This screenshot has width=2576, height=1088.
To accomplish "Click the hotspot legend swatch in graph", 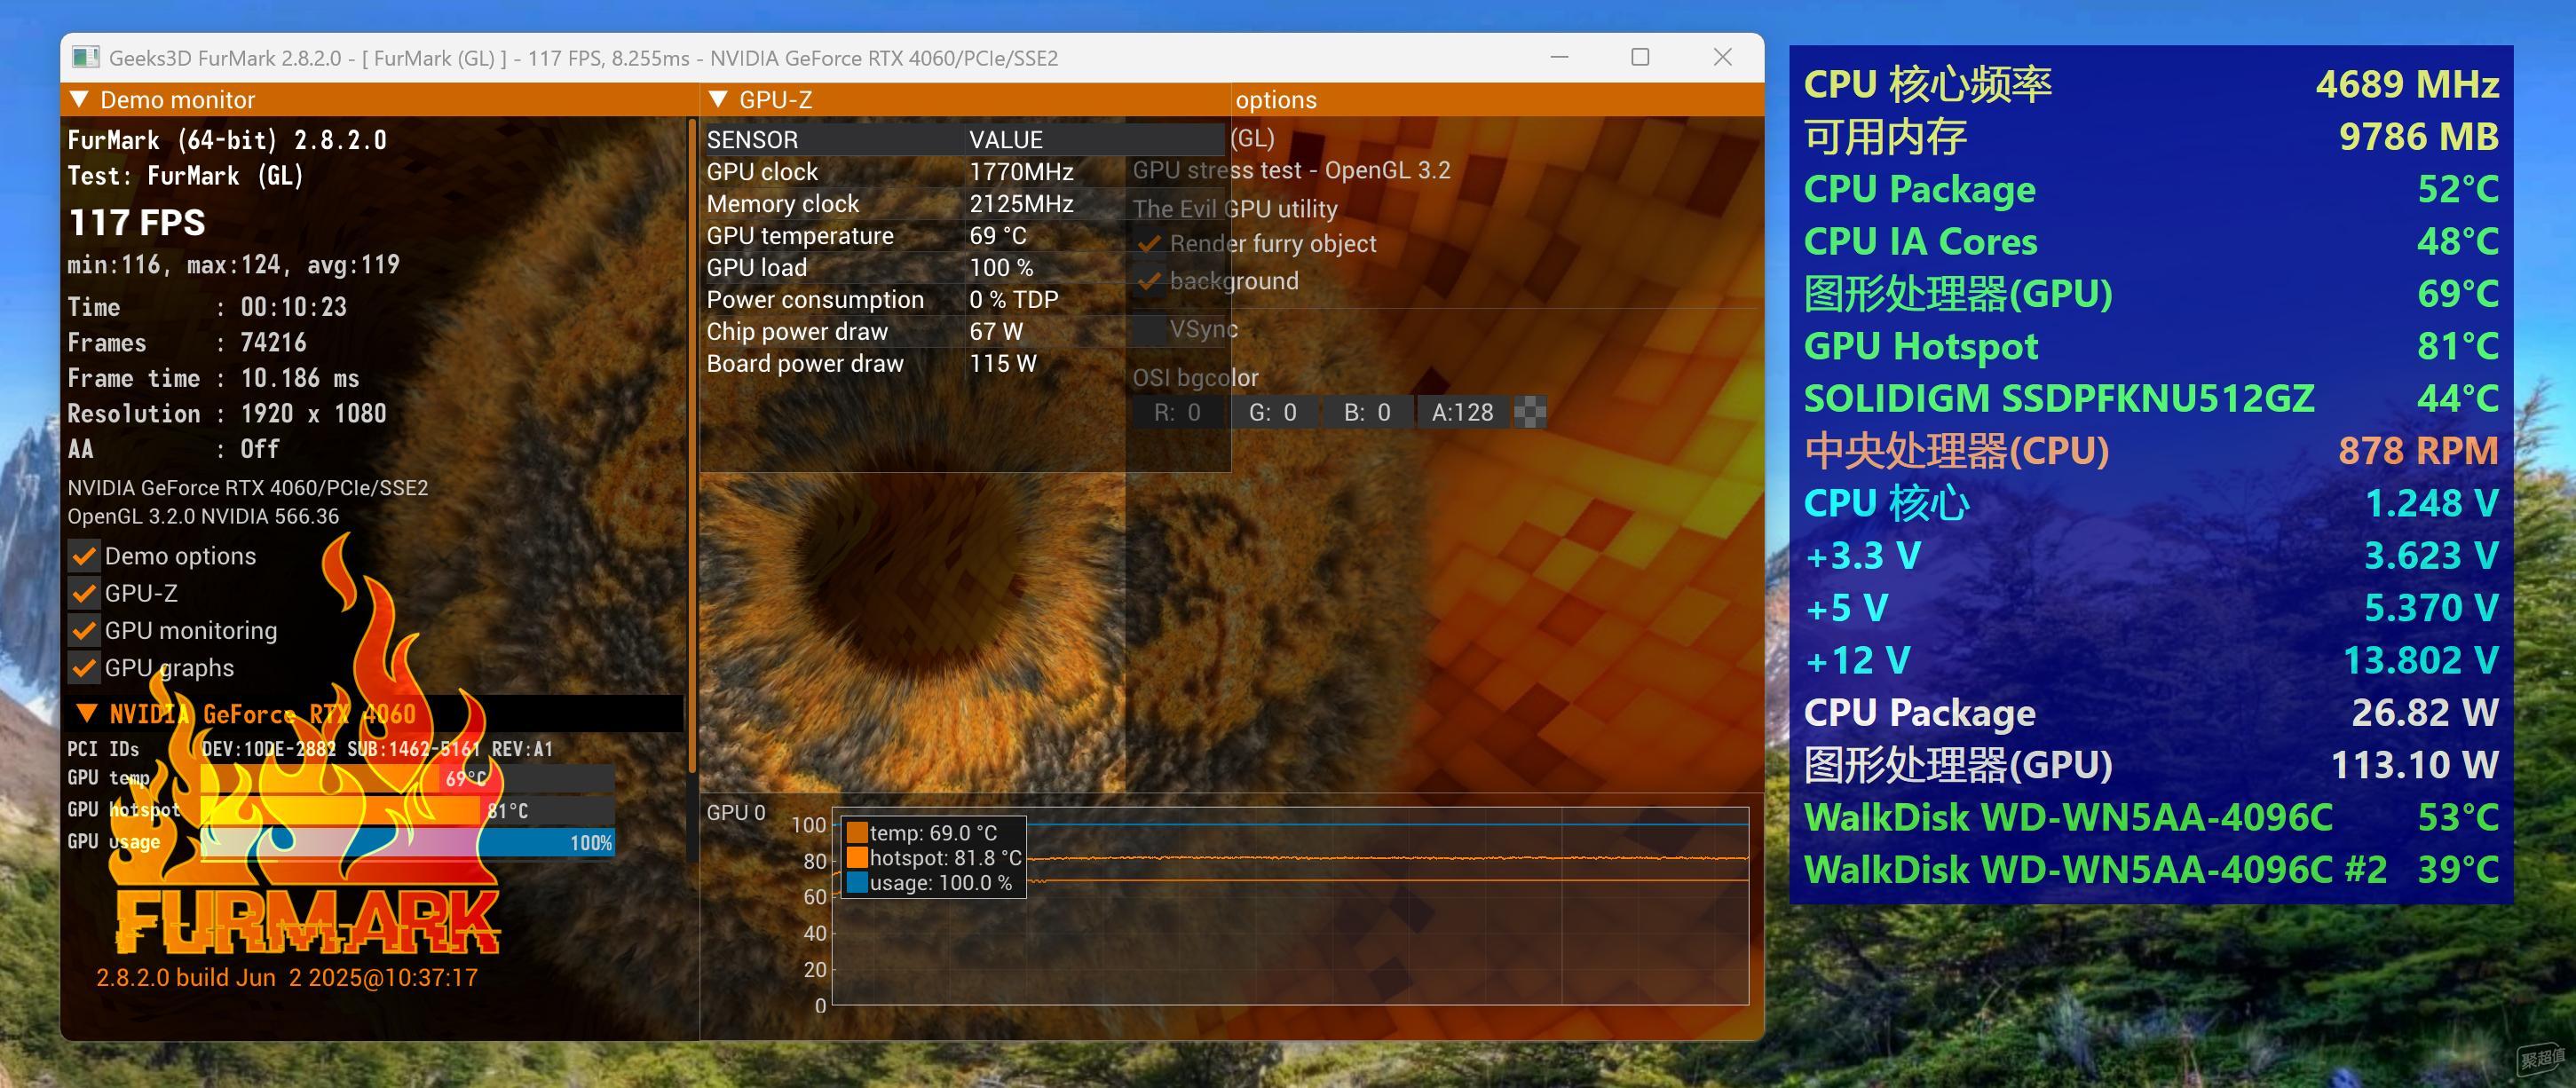I will coord(857,858).
